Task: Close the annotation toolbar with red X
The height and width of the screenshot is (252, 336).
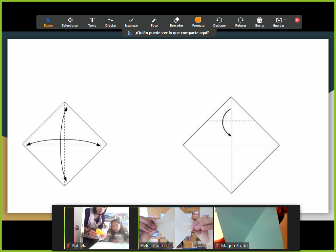Action: pyautogui.click(x=297, y=20)
